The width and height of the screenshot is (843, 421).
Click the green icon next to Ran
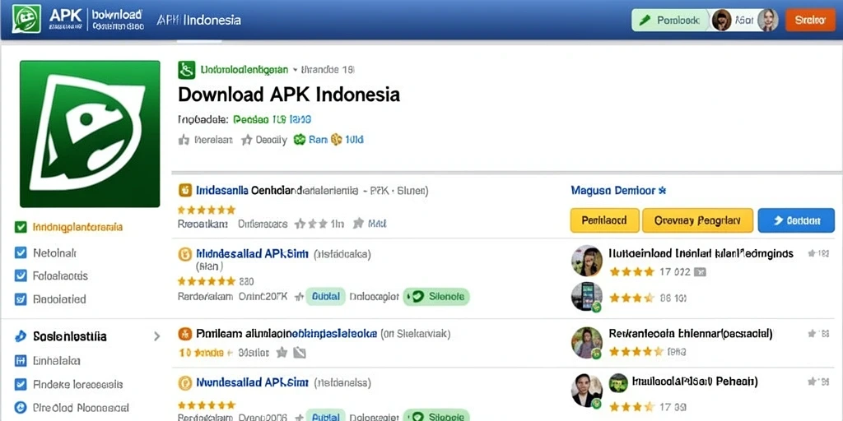click(300, 140)
